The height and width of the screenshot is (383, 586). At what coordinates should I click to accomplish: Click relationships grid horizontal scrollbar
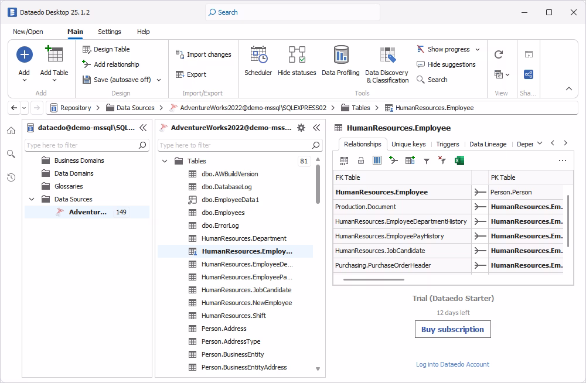(374, 279)
